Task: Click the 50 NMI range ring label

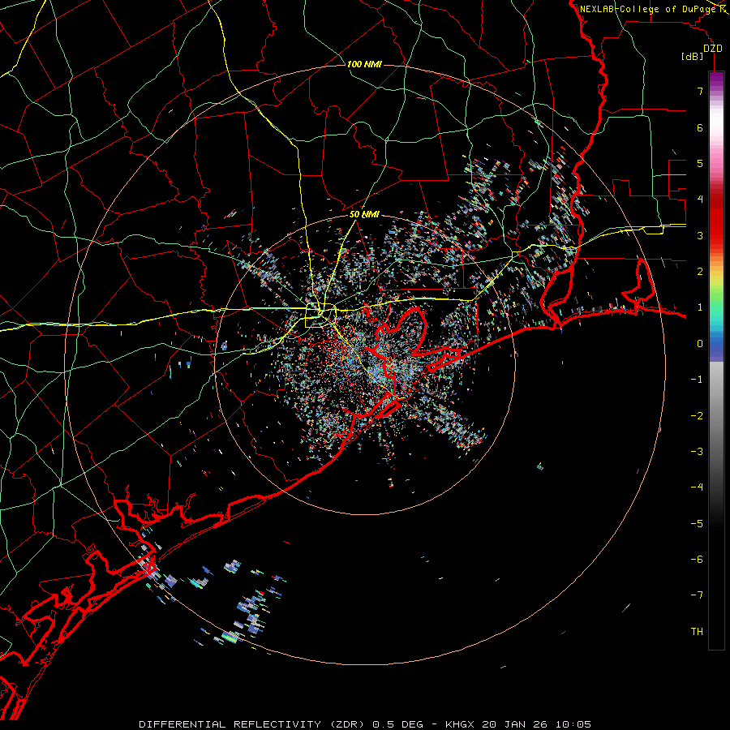Action: pyautogui.click(x=364, y=215)
